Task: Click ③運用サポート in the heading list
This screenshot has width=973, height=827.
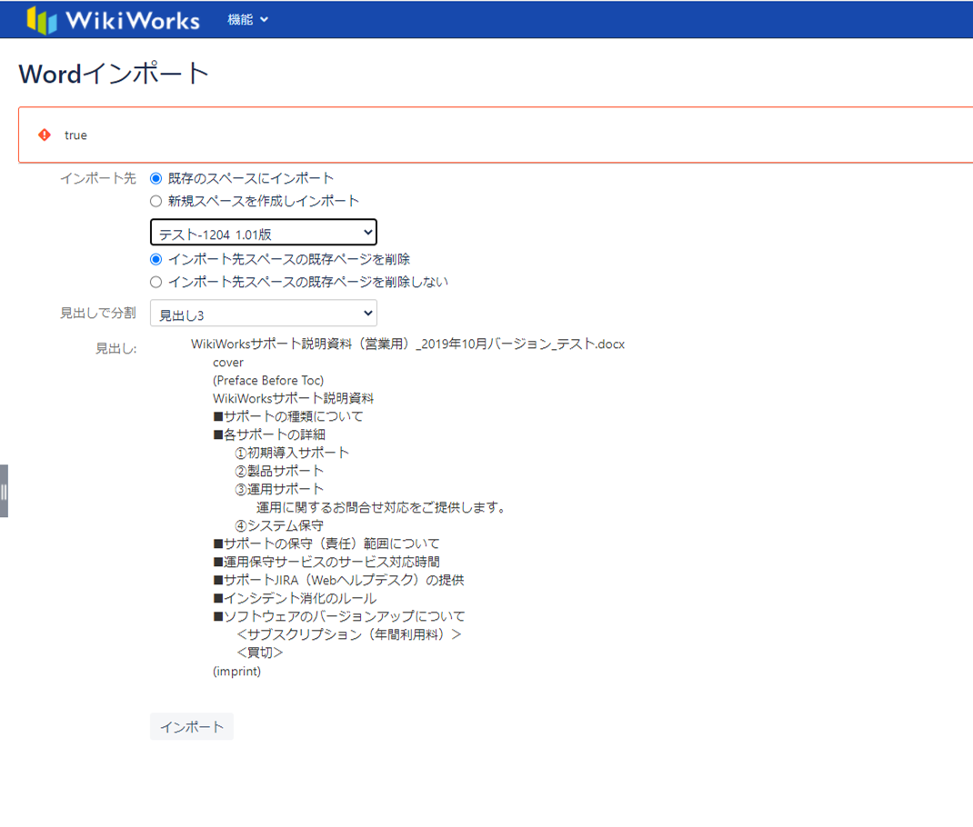Action: click(x=279, y=489)
